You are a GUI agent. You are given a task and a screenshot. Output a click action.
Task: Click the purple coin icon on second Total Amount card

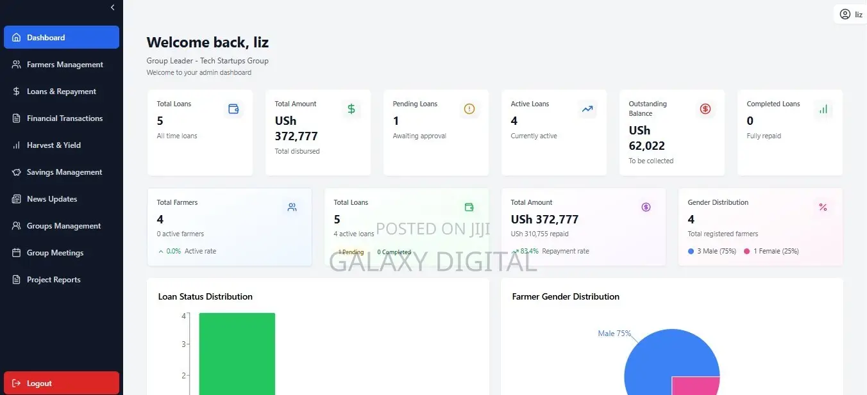pos(646,207)
